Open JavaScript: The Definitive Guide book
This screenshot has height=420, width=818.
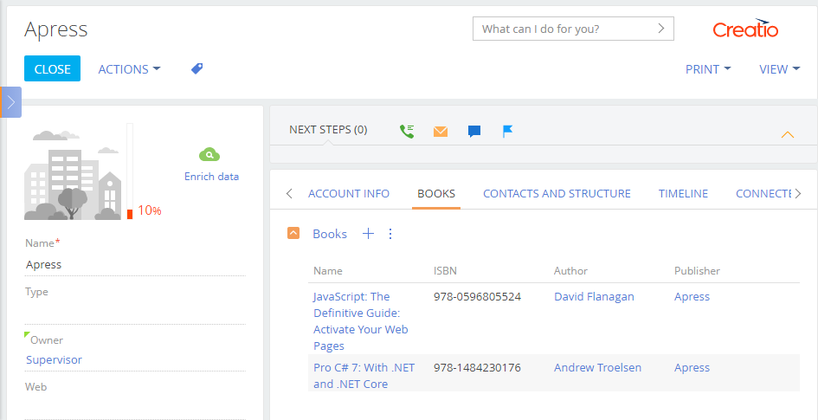tap(360, 321)
